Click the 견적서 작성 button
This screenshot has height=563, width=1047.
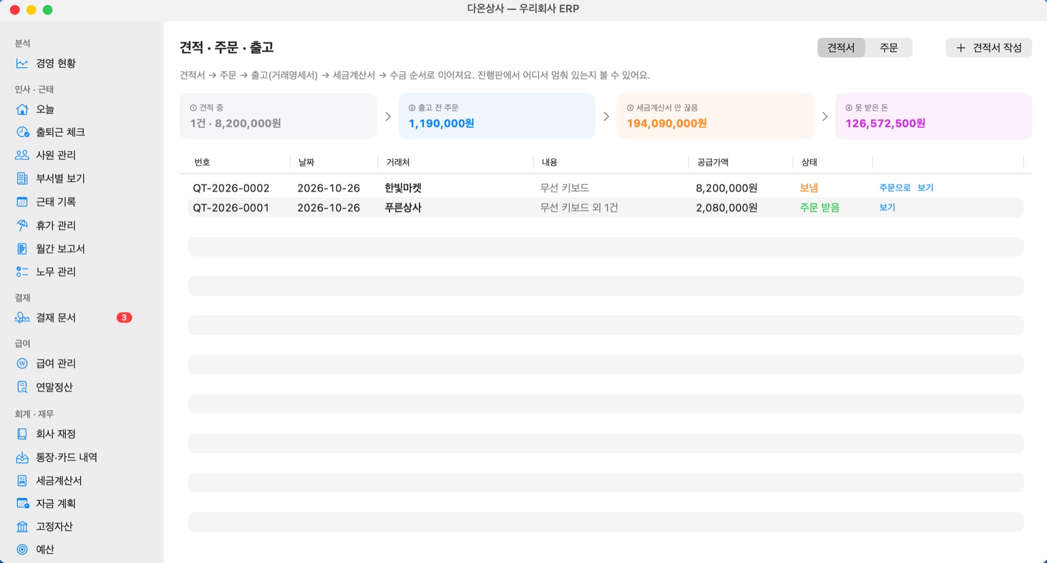[x=989, y=48]
